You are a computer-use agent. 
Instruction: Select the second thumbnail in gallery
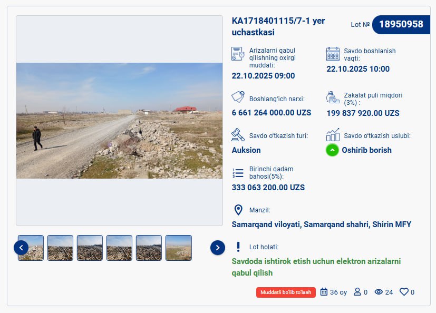click(60, 248)
